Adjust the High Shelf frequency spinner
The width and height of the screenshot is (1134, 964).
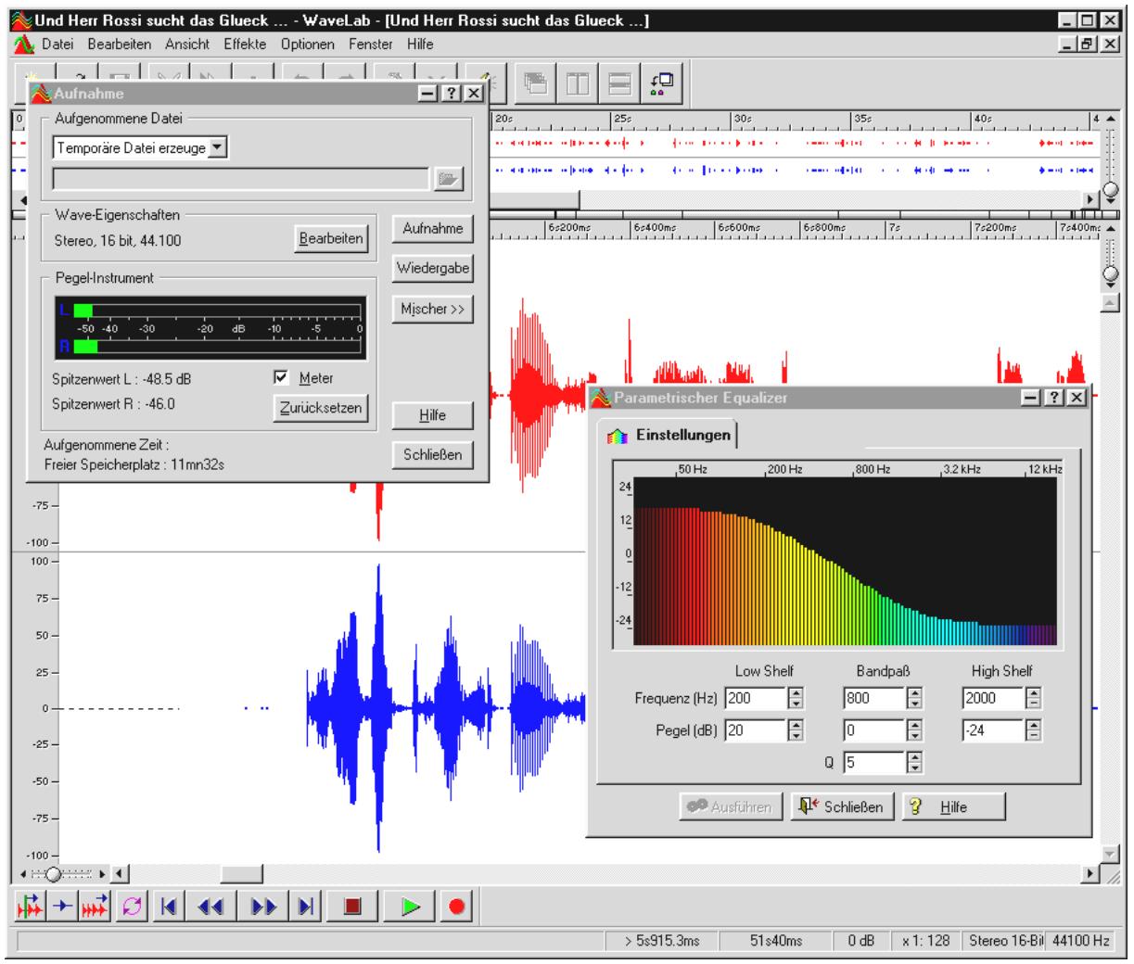click(1035, 699)
